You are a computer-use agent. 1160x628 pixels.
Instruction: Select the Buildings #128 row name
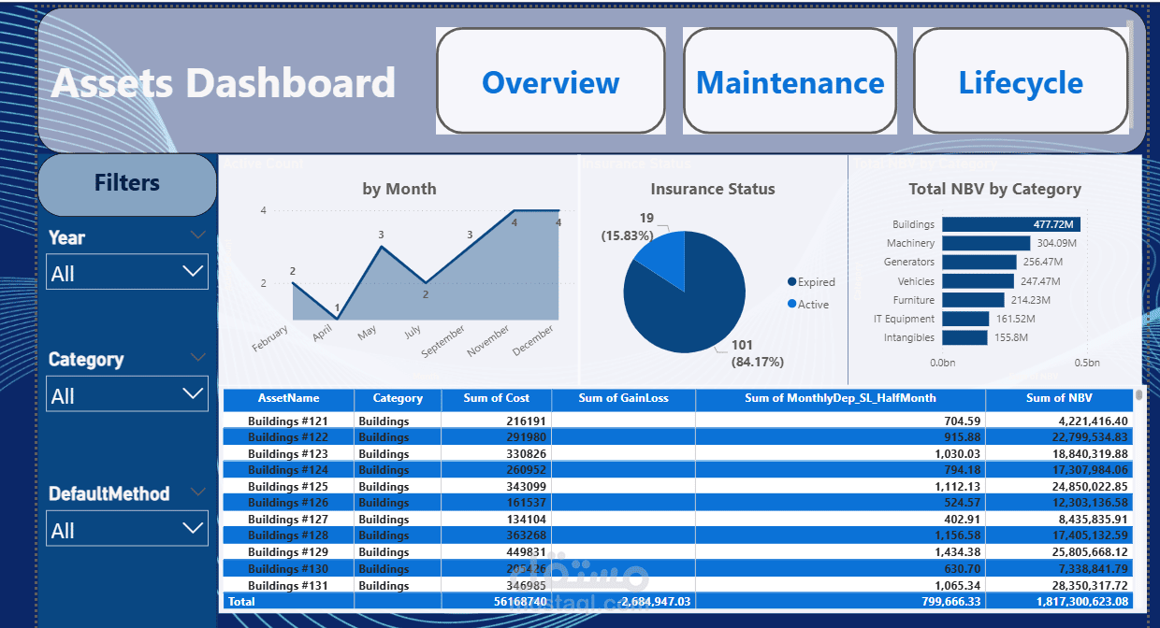288,535
